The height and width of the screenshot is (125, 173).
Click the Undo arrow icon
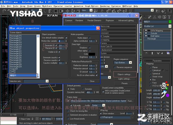point(4,11)
